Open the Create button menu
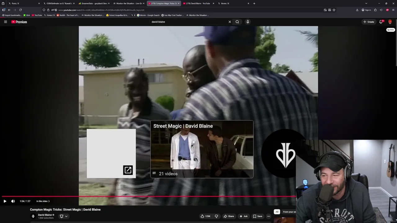This screenshot has height=223, width=397. click(x=369, y=22)
